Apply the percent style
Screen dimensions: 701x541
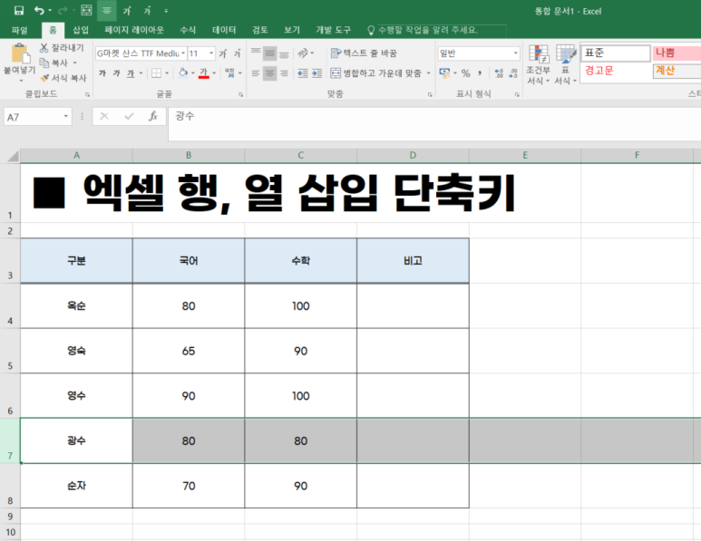click(x=465, y=73)
